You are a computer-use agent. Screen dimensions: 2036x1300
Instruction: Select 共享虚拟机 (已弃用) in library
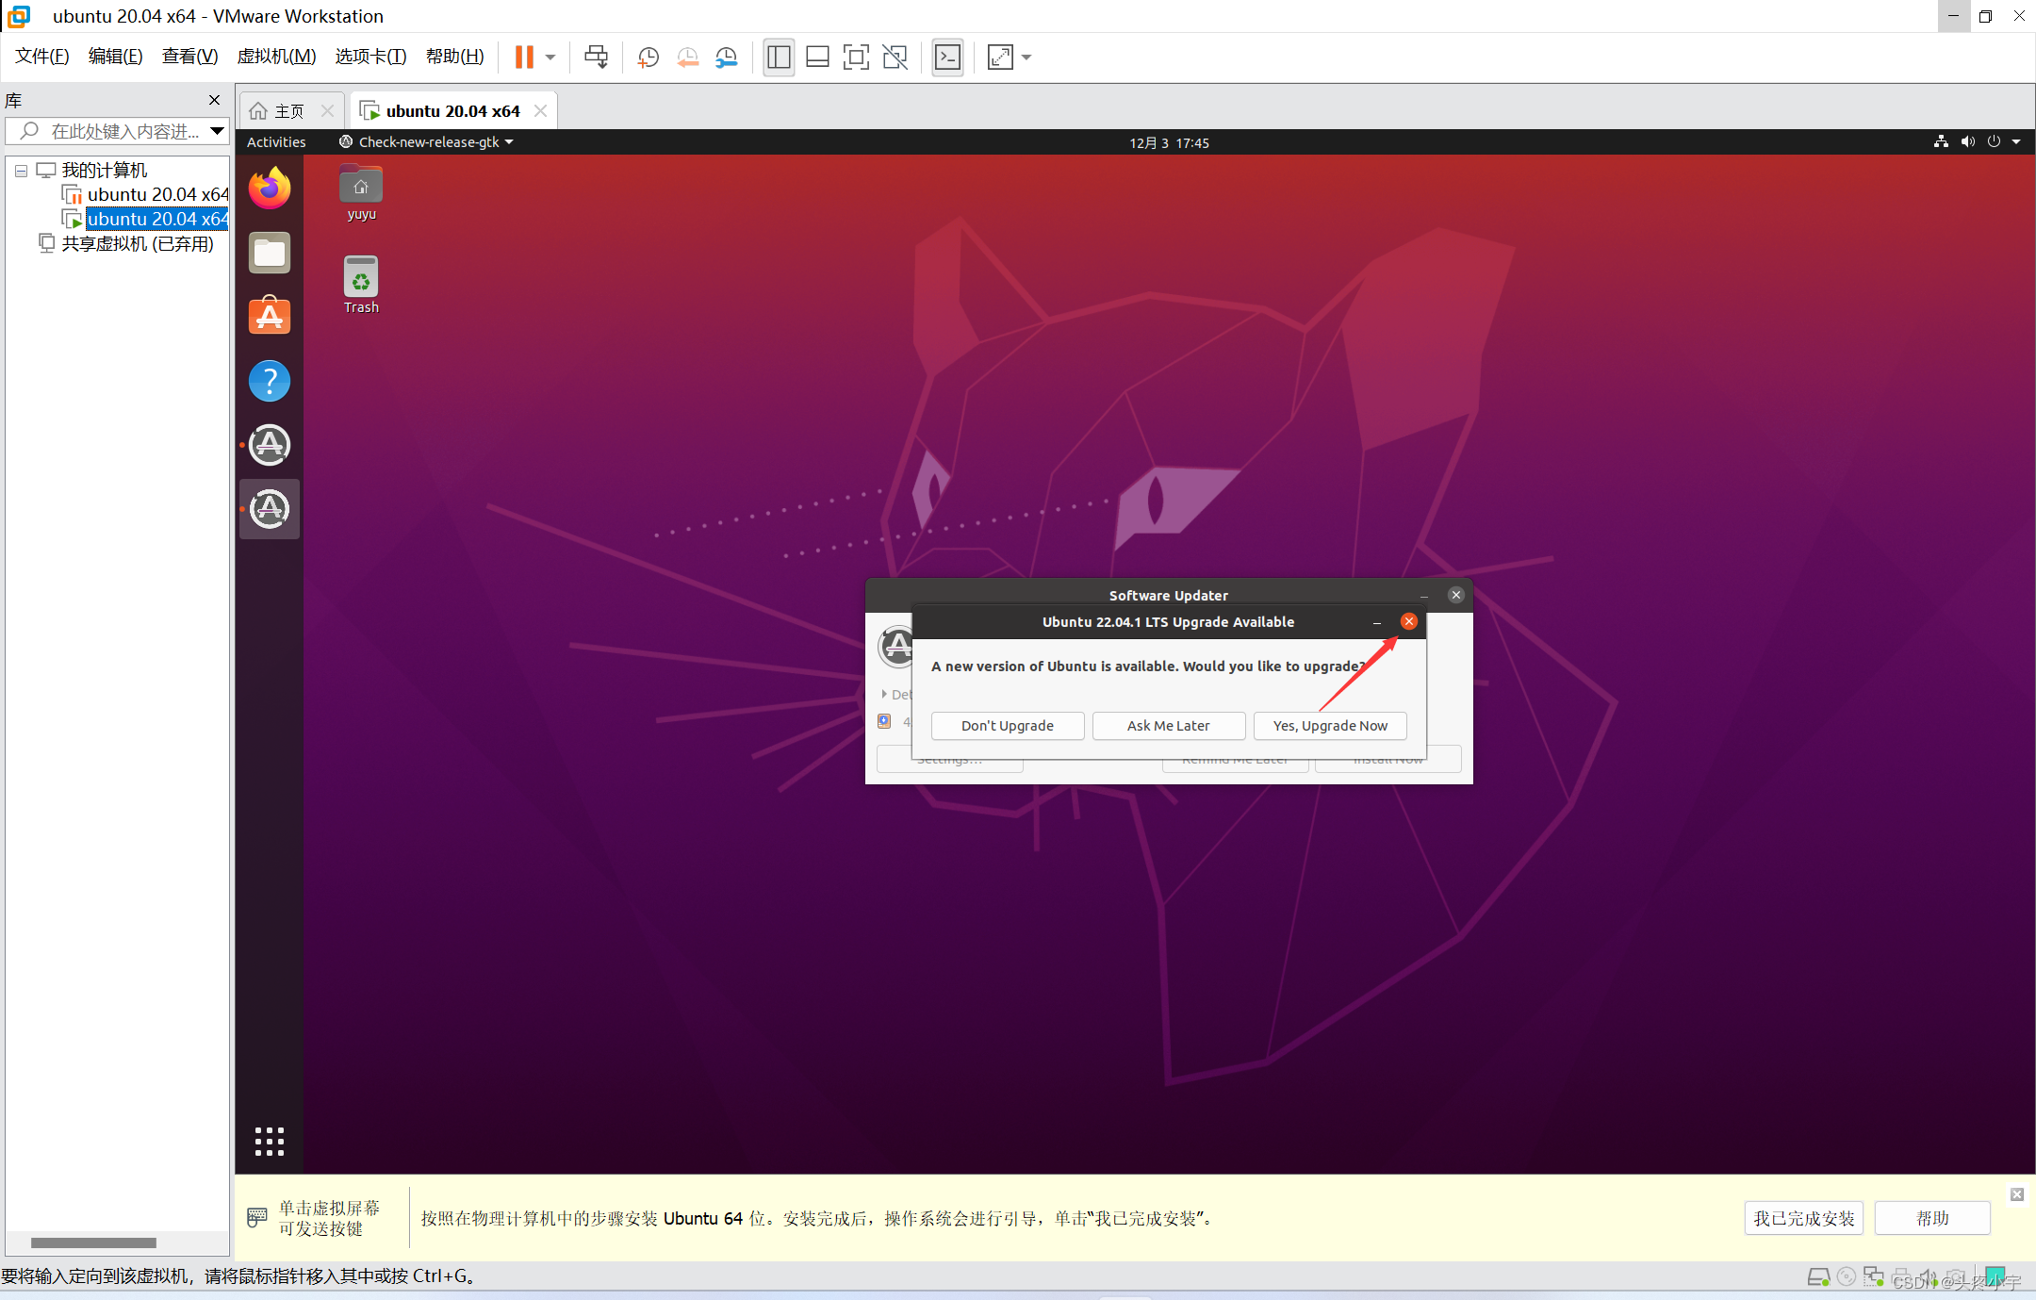coord(127,244)
